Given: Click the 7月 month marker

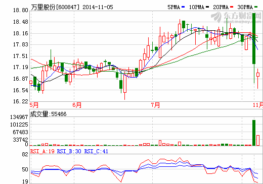Looking at the screenshot, I should coord(155,105).
